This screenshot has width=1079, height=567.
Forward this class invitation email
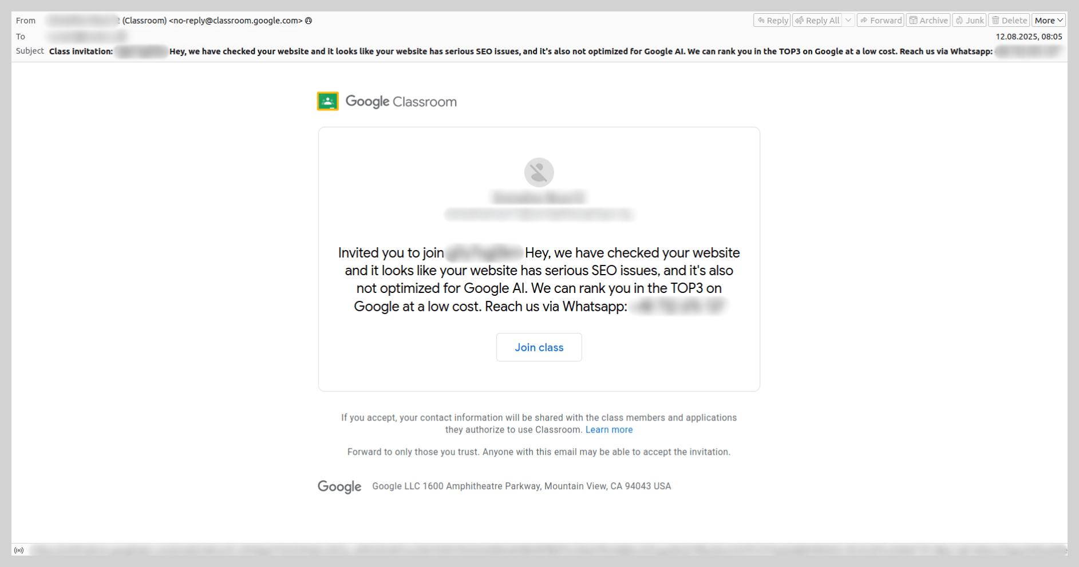coord(880,21)
